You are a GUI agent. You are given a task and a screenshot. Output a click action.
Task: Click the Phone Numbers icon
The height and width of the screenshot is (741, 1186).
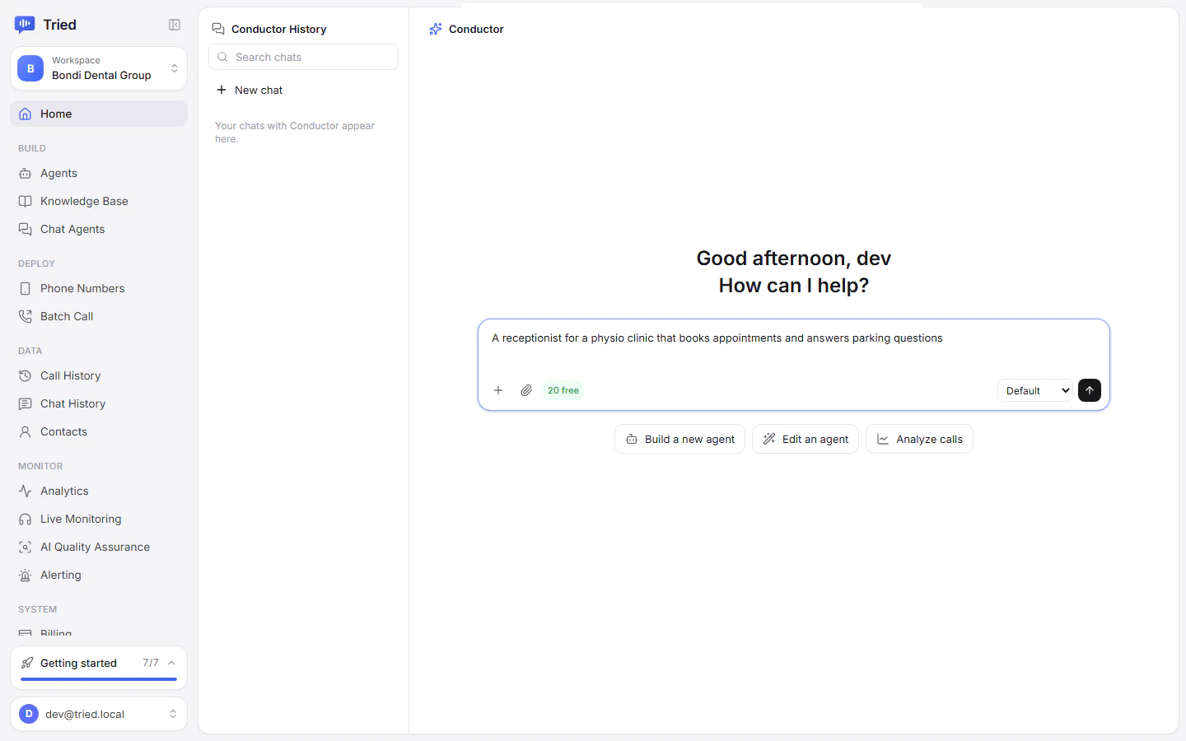click(x=26, y=288)
